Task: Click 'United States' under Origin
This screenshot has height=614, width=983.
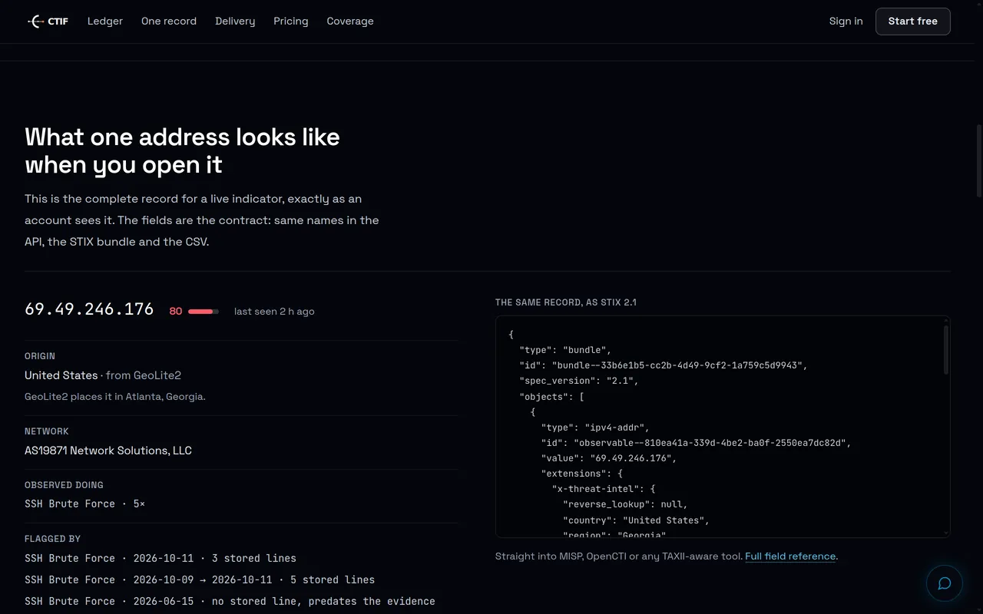Action: pyautogui.click(x=61, y=375)
